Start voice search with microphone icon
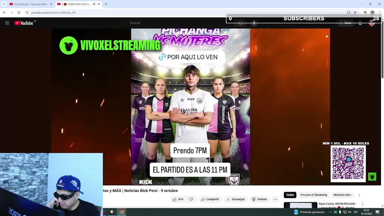 [254, 23]
